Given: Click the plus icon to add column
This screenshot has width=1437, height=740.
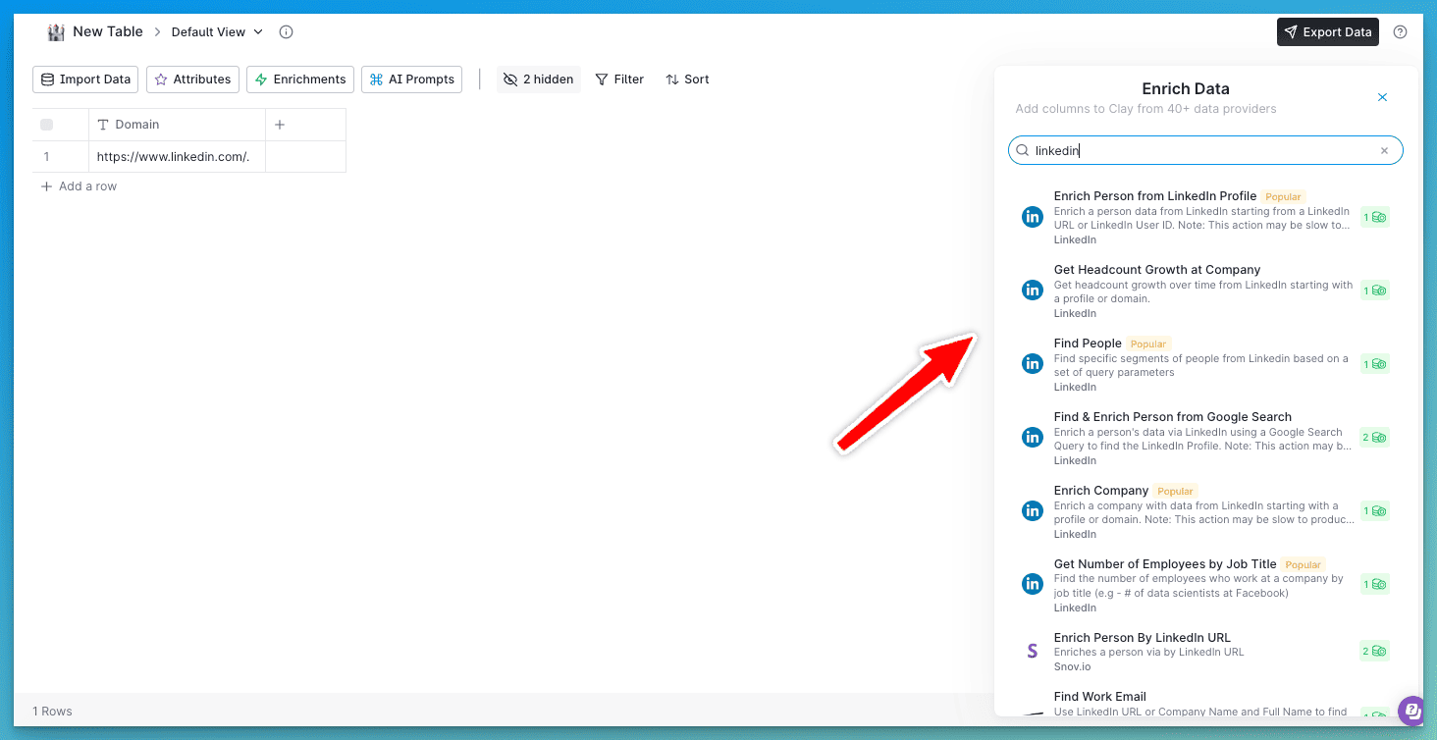Looking at the screenshot, I should pos(279,125).
